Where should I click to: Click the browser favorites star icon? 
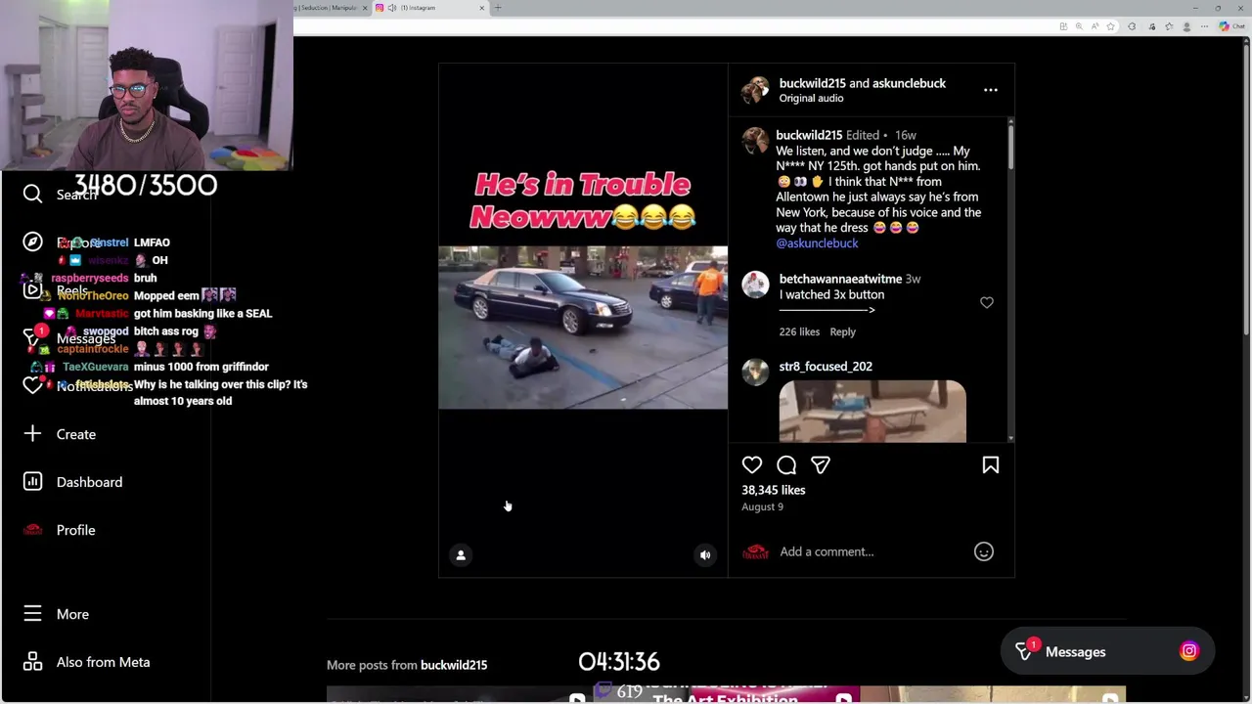[x=1110, y=26]
